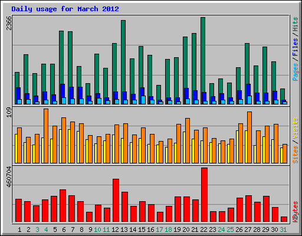Click the tallest red KBytes bar for day 22
This screenshot has height=236, width=302.
[204, 195]
